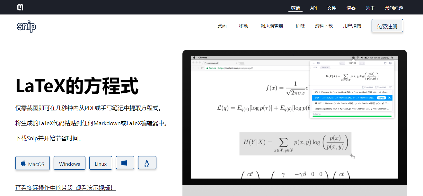
Task: Click the edit icon in highlighted LaTeX row
Action: pos(390,98)
